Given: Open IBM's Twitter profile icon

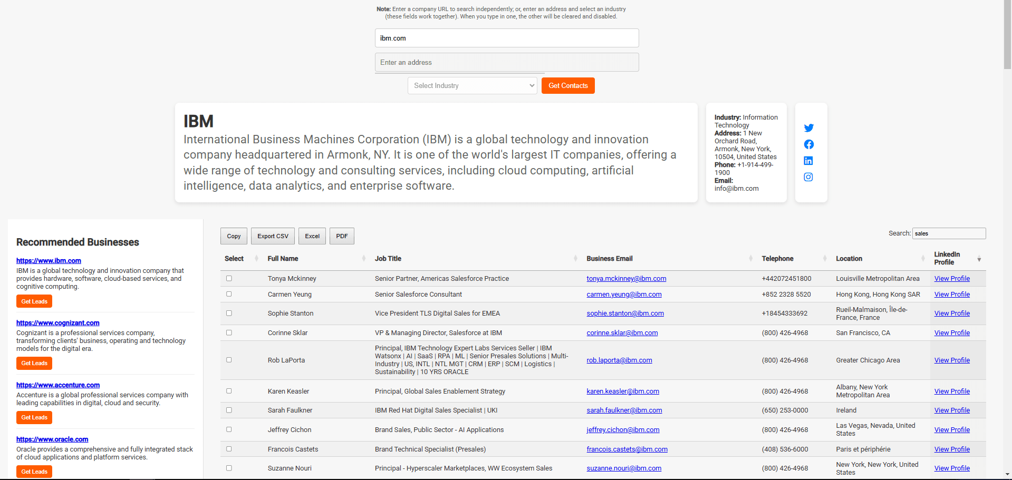Looking at the screenshot, I should point(808,128).
